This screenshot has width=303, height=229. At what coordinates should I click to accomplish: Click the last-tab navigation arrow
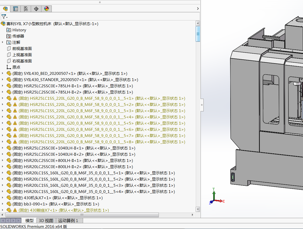(x=19, y=220)
